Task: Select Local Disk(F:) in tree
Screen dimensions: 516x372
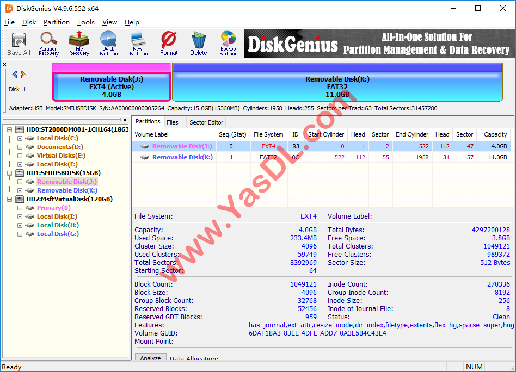Action: tap(57, 164)
